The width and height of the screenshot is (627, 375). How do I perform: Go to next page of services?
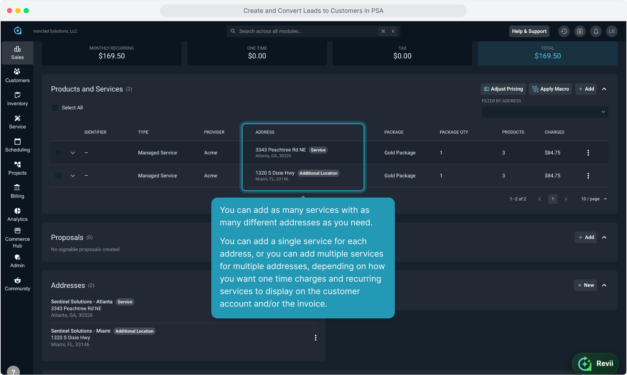point(566,199)
